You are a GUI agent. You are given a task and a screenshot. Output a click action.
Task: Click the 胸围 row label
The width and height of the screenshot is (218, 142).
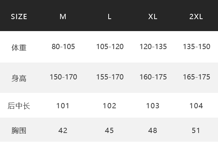[19, 130]
